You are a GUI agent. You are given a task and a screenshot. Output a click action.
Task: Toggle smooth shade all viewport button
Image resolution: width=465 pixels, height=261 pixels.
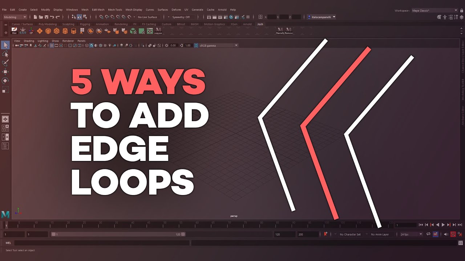coord(91,45)
